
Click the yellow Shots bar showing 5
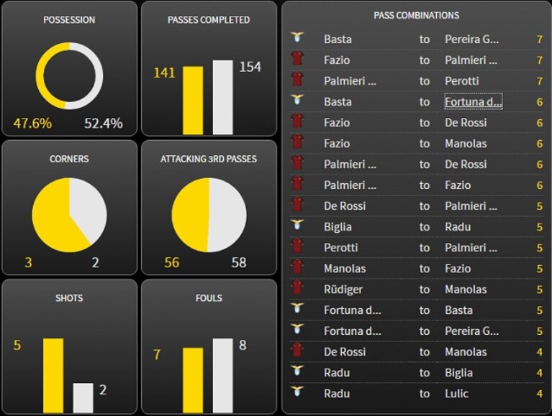tap(53, 376)
